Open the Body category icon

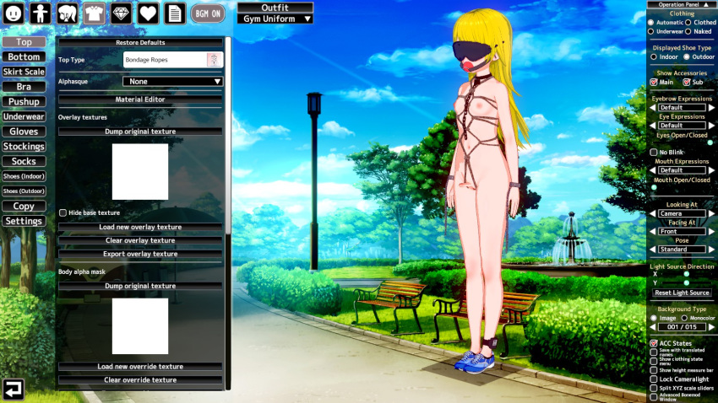40,13
